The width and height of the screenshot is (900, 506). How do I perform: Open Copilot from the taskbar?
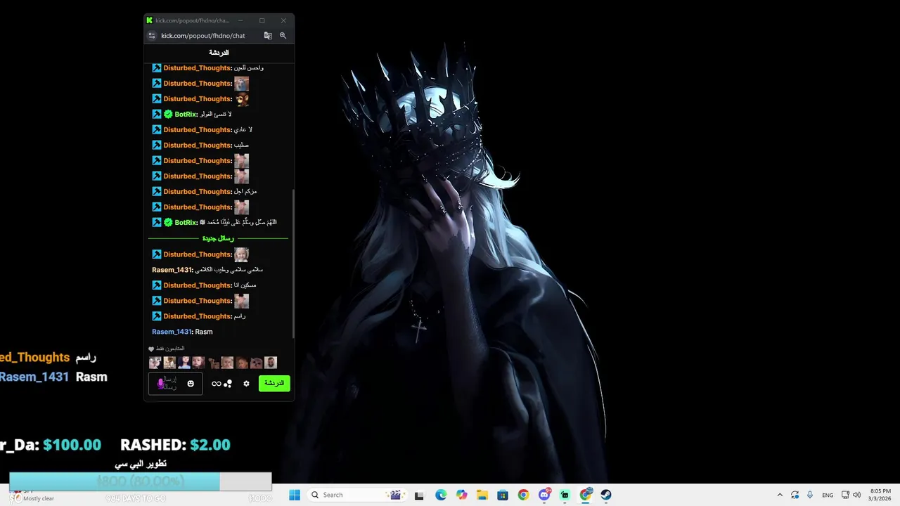[x=461, y=495]
